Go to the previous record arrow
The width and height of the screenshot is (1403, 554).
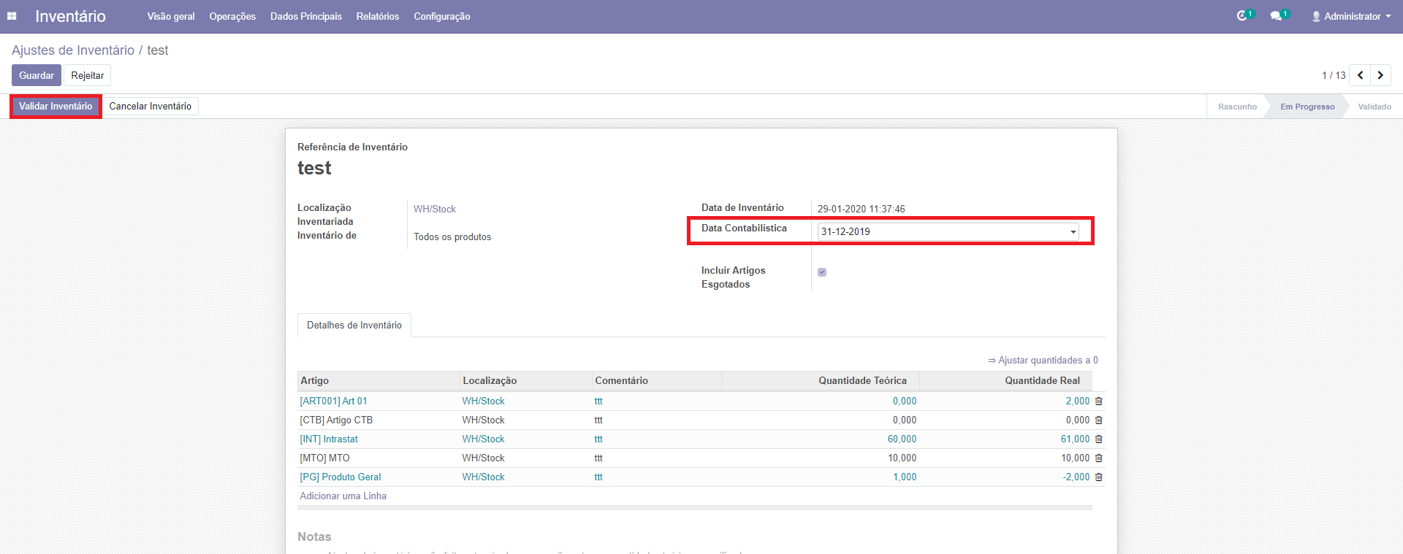click(x=1360, y=75)
